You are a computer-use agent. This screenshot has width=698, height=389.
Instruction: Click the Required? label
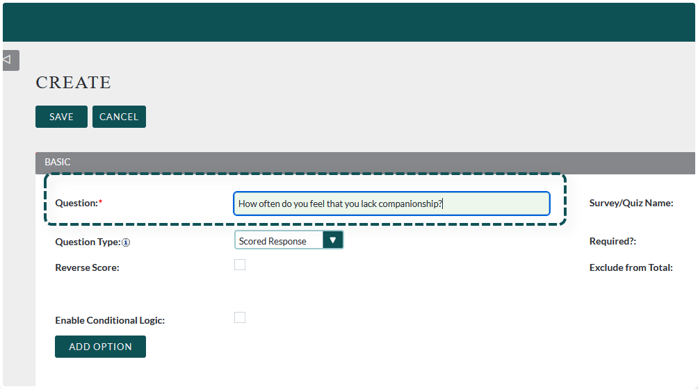(x=612, y=242)
